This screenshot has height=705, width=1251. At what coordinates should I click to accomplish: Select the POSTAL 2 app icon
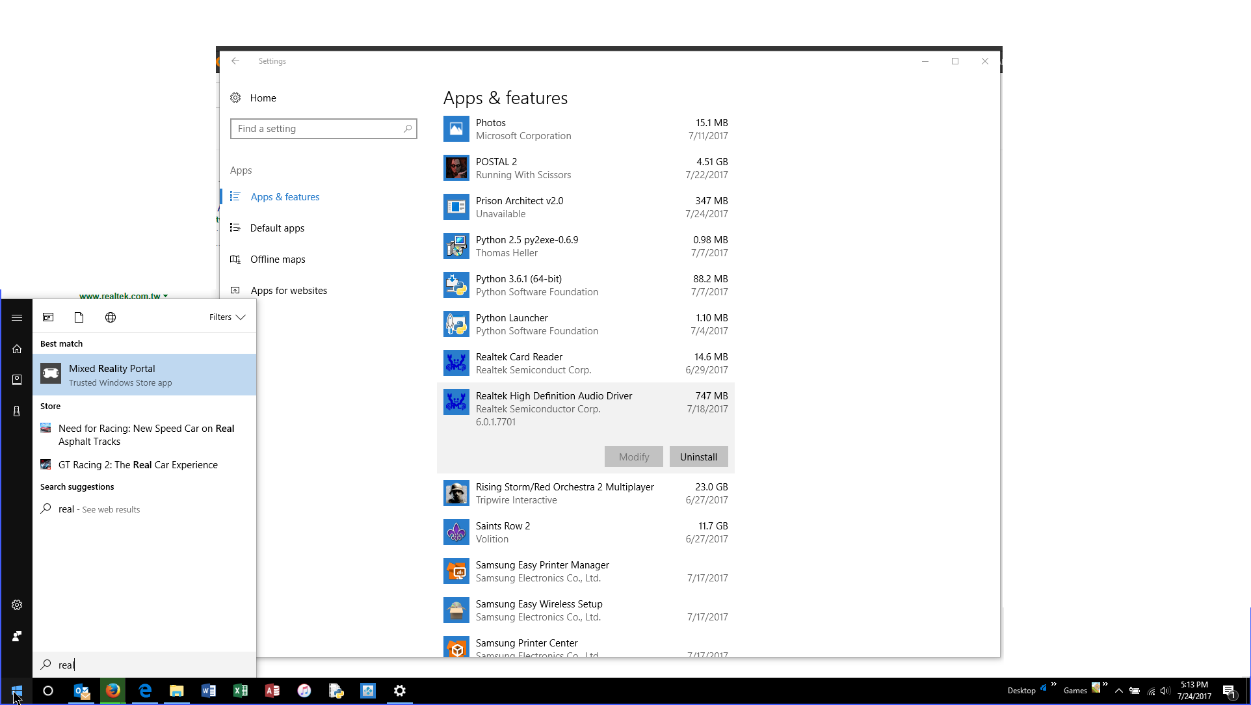coord(456,168)
